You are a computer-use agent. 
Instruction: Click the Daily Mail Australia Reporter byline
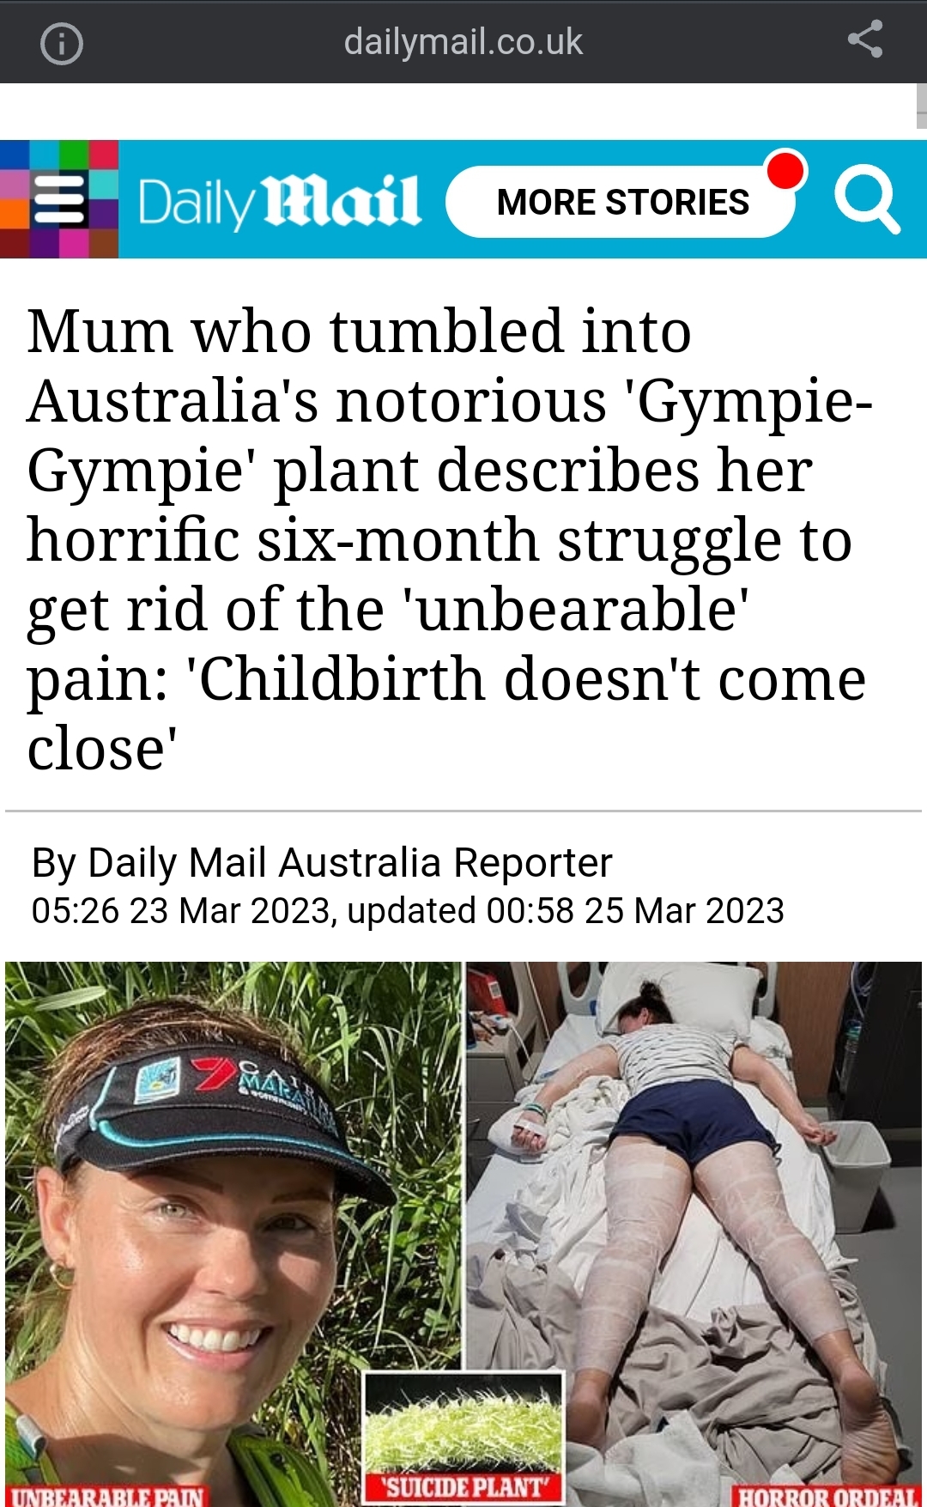[322, 862]
